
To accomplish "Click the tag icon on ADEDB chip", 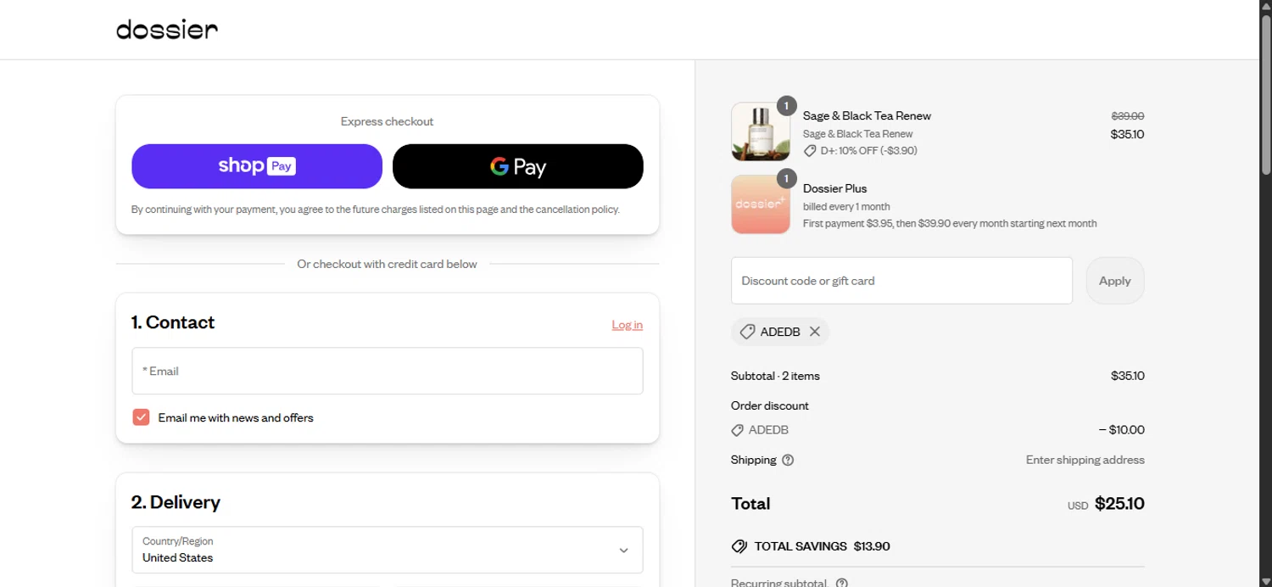I will [747, 332].
